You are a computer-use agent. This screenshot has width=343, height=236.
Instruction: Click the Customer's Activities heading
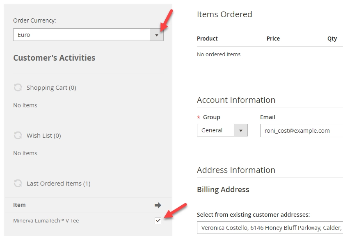54,58
